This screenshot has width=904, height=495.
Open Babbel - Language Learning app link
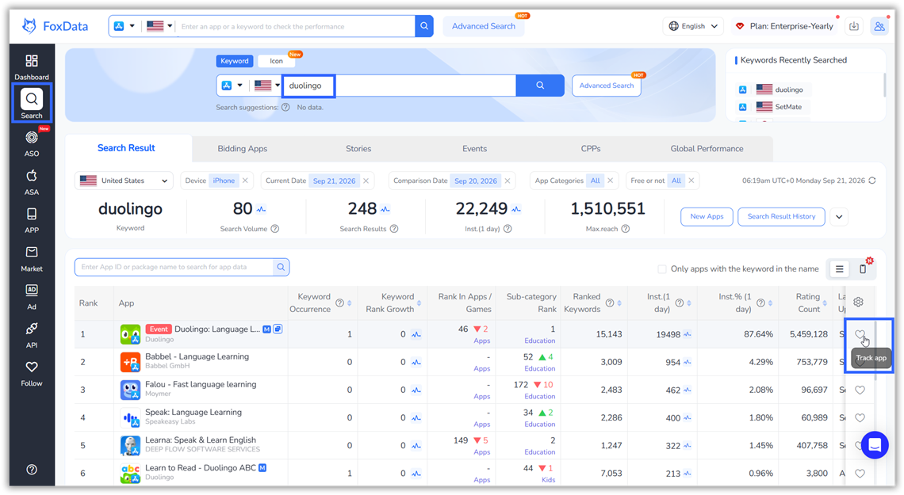197,356
